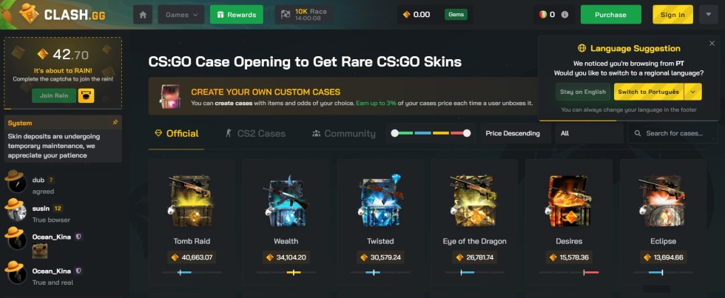Viewport: 725px width, 298px height.
Task: Click the custom cases treasure chest icon
Action: pyautogui.click(x=170, y=96)
